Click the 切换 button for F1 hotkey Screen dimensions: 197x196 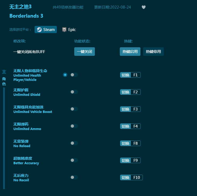tap(125, 75)
